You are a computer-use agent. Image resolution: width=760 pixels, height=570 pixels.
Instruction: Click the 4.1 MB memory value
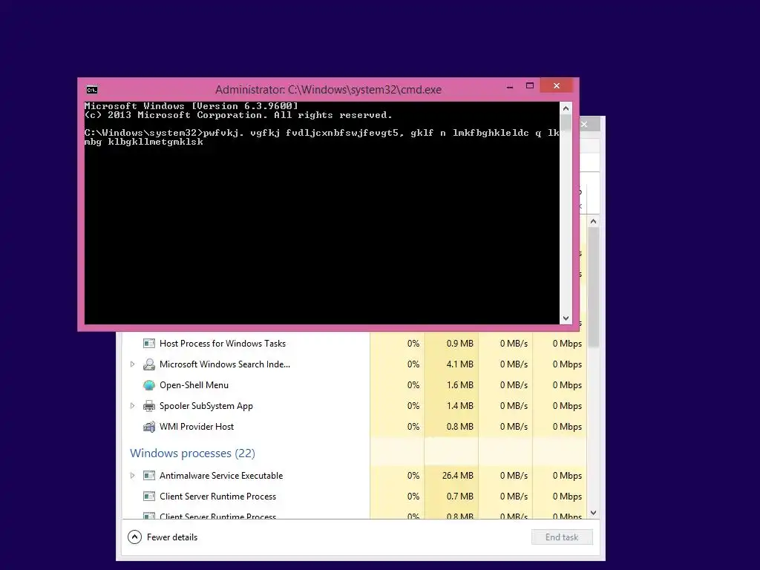click(459, 364)
